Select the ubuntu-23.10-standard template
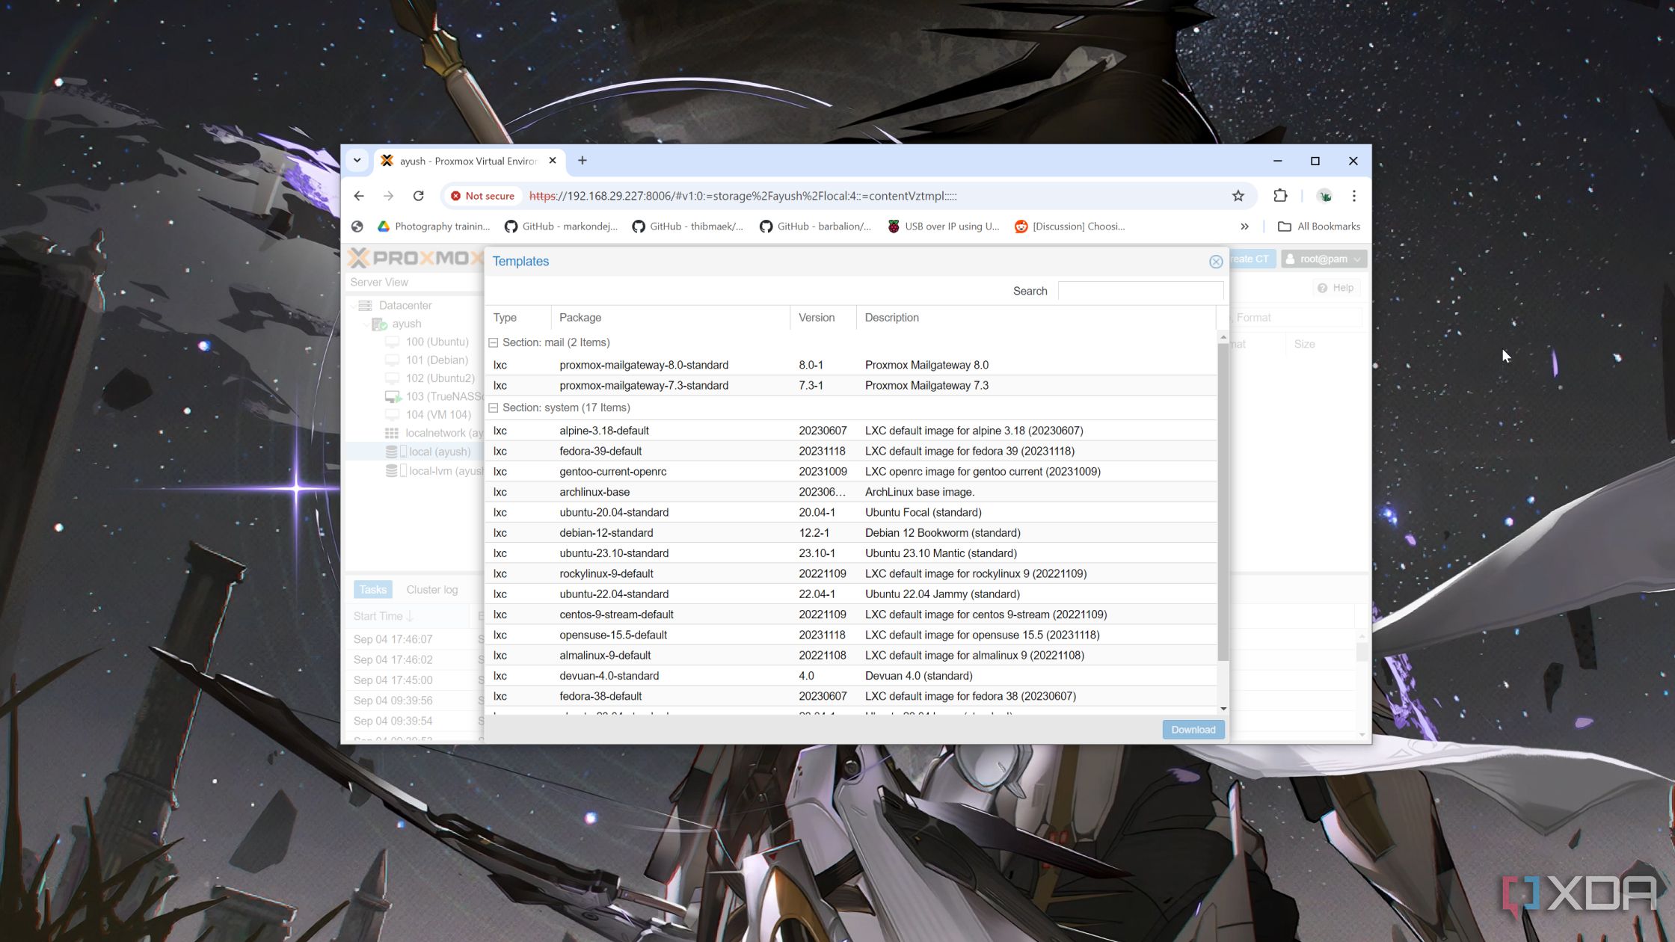1675x942 pixels. pos(851,553)
